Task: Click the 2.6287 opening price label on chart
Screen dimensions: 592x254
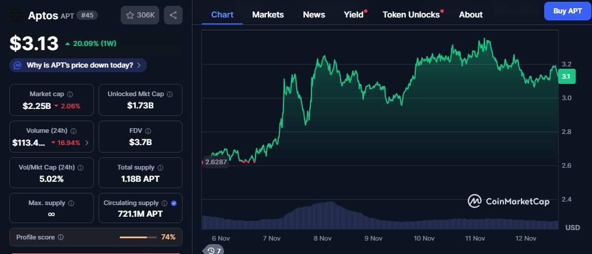Action: click(216, 162)
